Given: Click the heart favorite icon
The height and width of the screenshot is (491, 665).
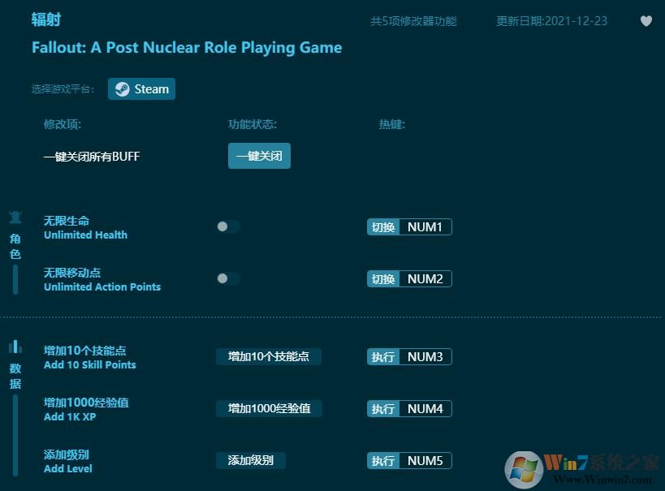Looking at the screenshot, I should tap(646, 21).
